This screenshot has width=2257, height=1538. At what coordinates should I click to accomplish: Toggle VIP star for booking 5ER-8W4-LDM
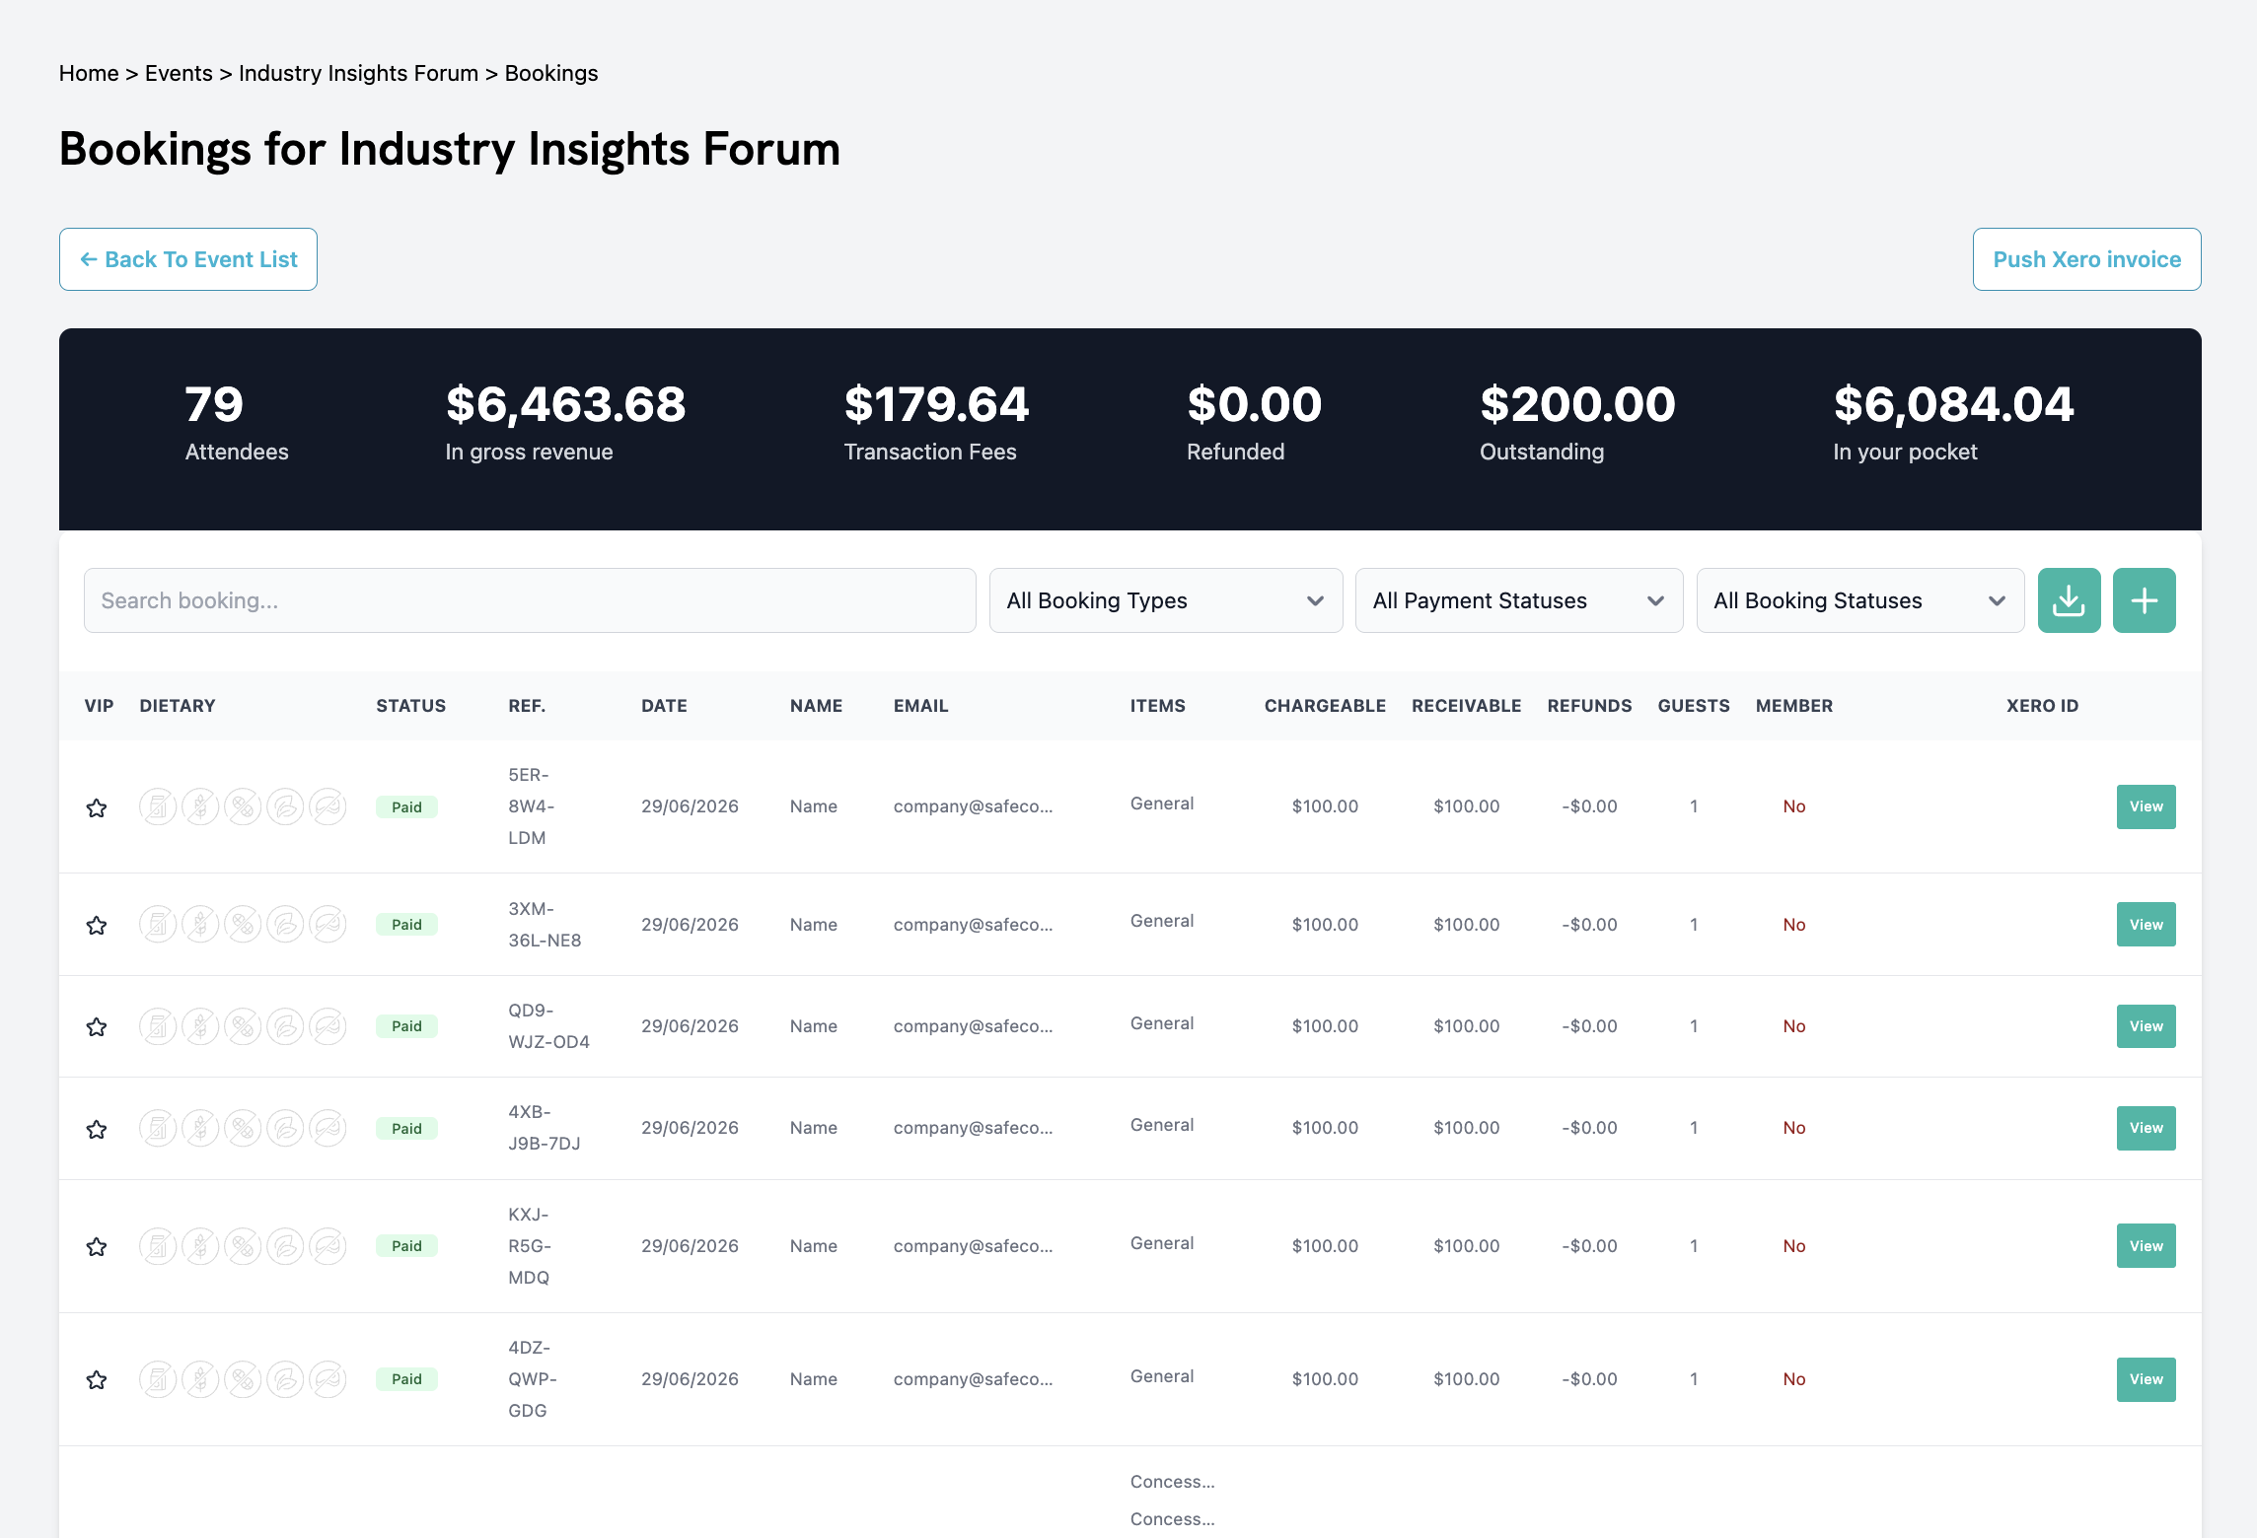point(97,807)
